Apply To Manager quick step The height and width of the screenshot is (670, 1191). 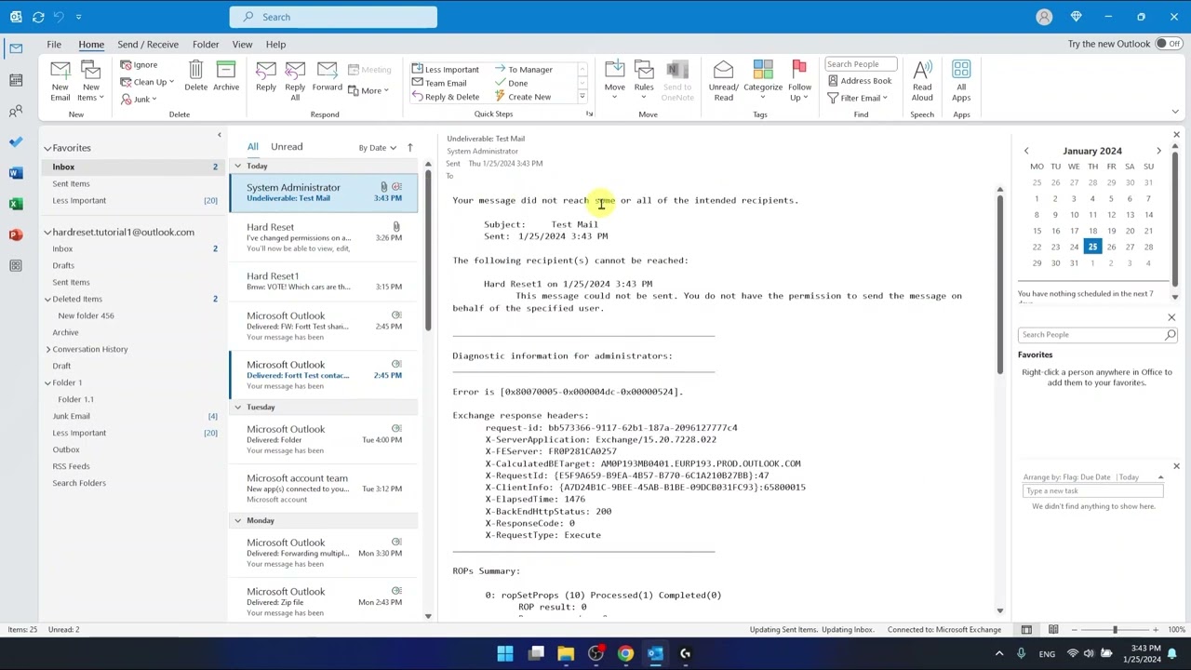point(523,69)
